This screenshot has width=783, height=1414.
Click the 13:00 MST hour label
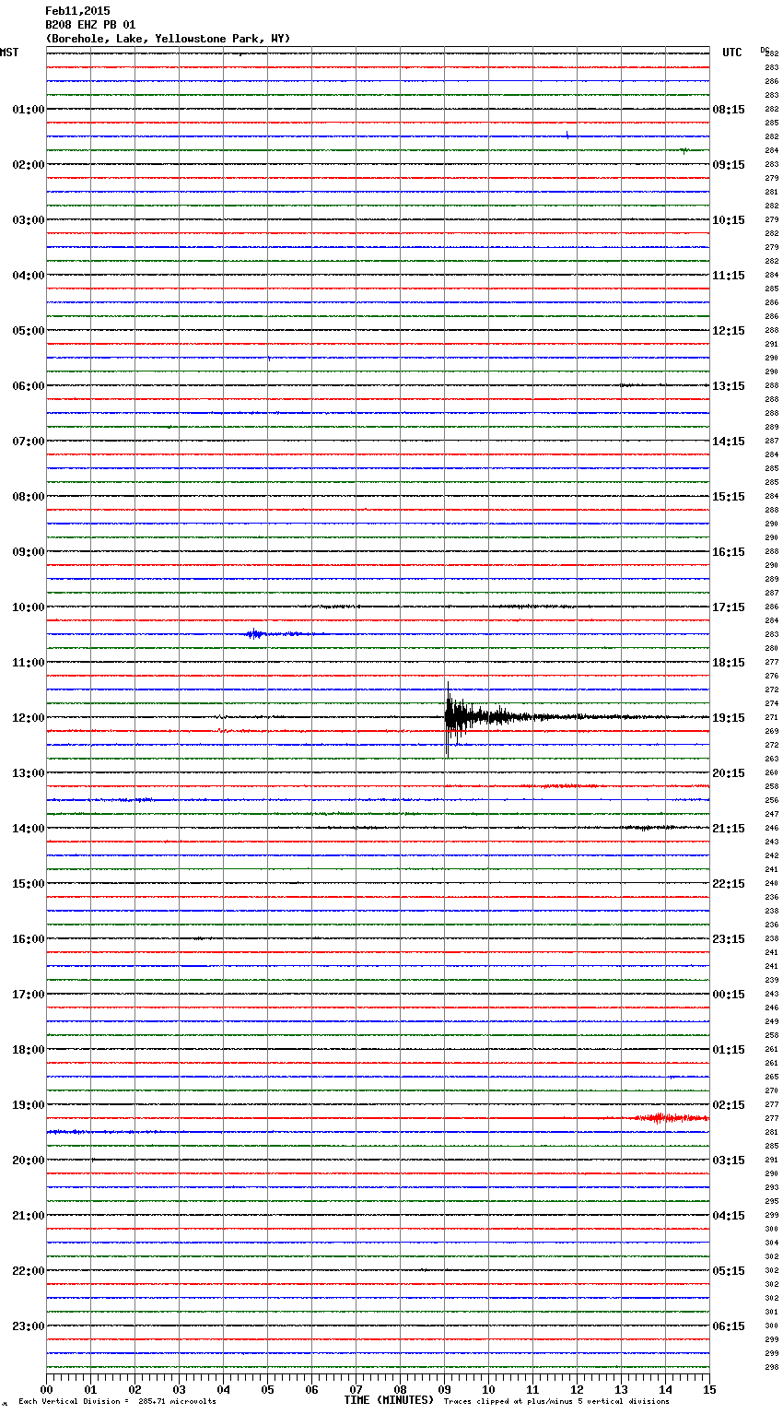point(29,773)
